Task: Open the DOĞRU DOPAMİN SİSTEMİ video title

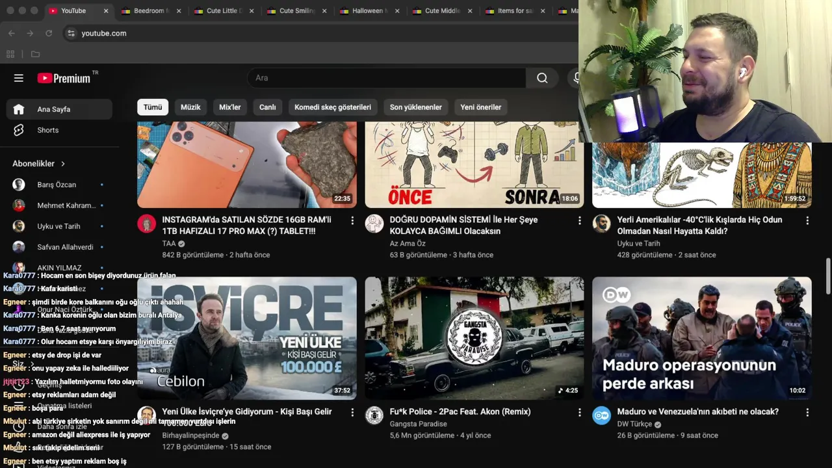Action: 464,226
